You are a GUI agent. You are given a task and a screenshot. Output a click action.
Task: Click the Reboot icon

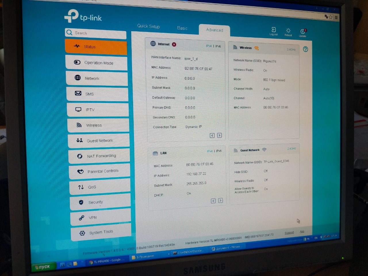(x=288, y=30)
